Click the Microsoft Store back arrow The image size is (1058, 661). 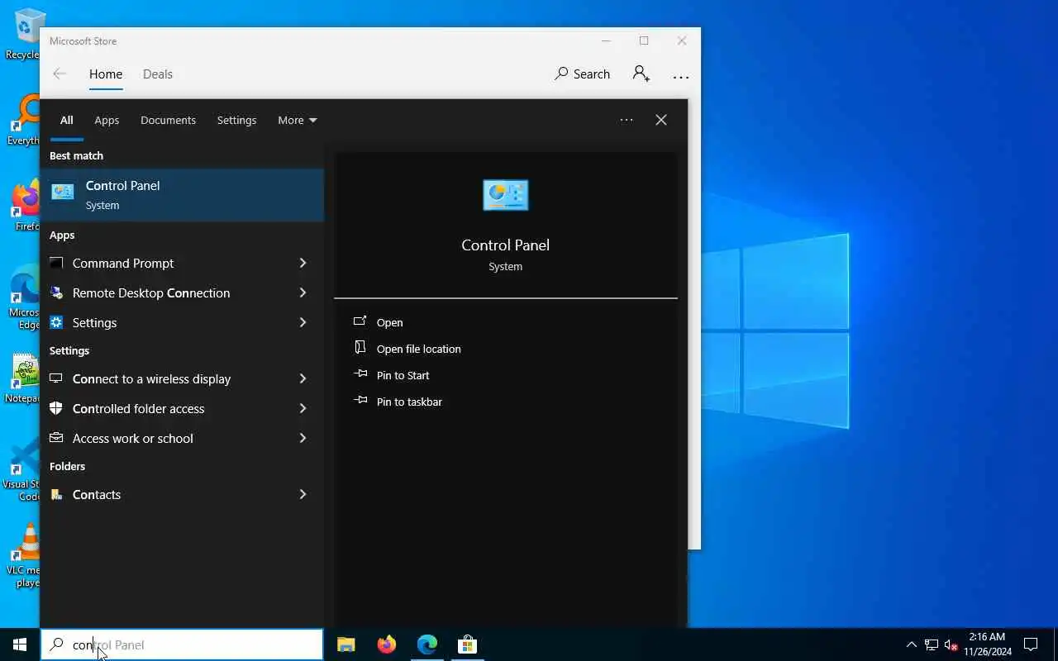tap(60, 74)
